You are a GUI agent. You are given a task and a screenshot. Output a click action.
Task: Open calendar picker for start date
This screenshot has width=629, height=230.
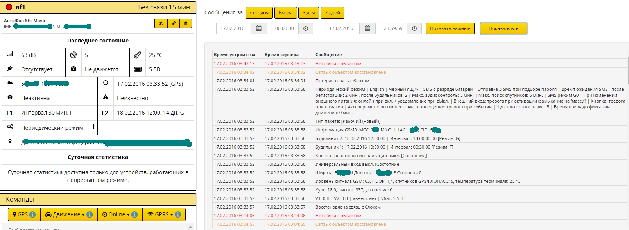pyautogui.click(x=259, y=28)
